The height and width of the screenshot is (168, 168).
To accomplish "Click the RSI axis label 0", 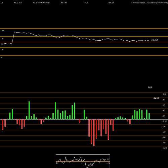I will (x=2, y=57).
